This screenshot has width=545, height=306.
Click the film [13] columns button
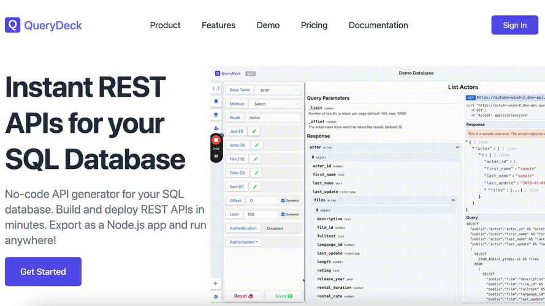coord(237,159)
